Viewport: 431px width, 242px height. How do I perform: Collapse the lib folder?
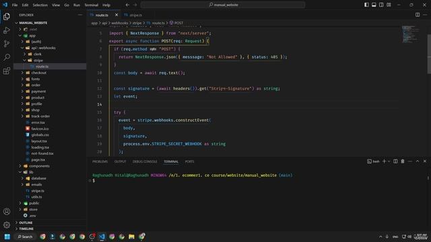pos(50,172)
